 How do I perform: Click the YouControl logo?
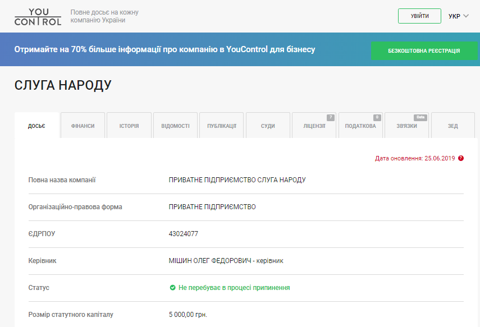click(38, 17)
